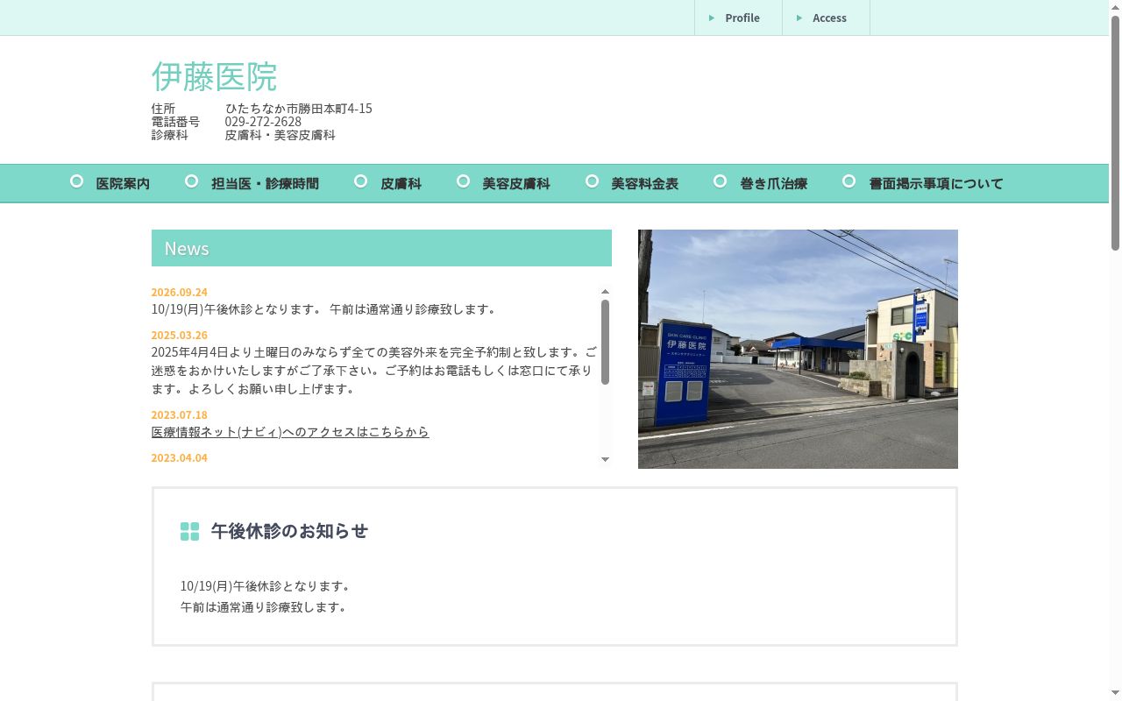Click the News section header
The width and height of the screenshot is (1122, 701).
click(x=381, y=248)
